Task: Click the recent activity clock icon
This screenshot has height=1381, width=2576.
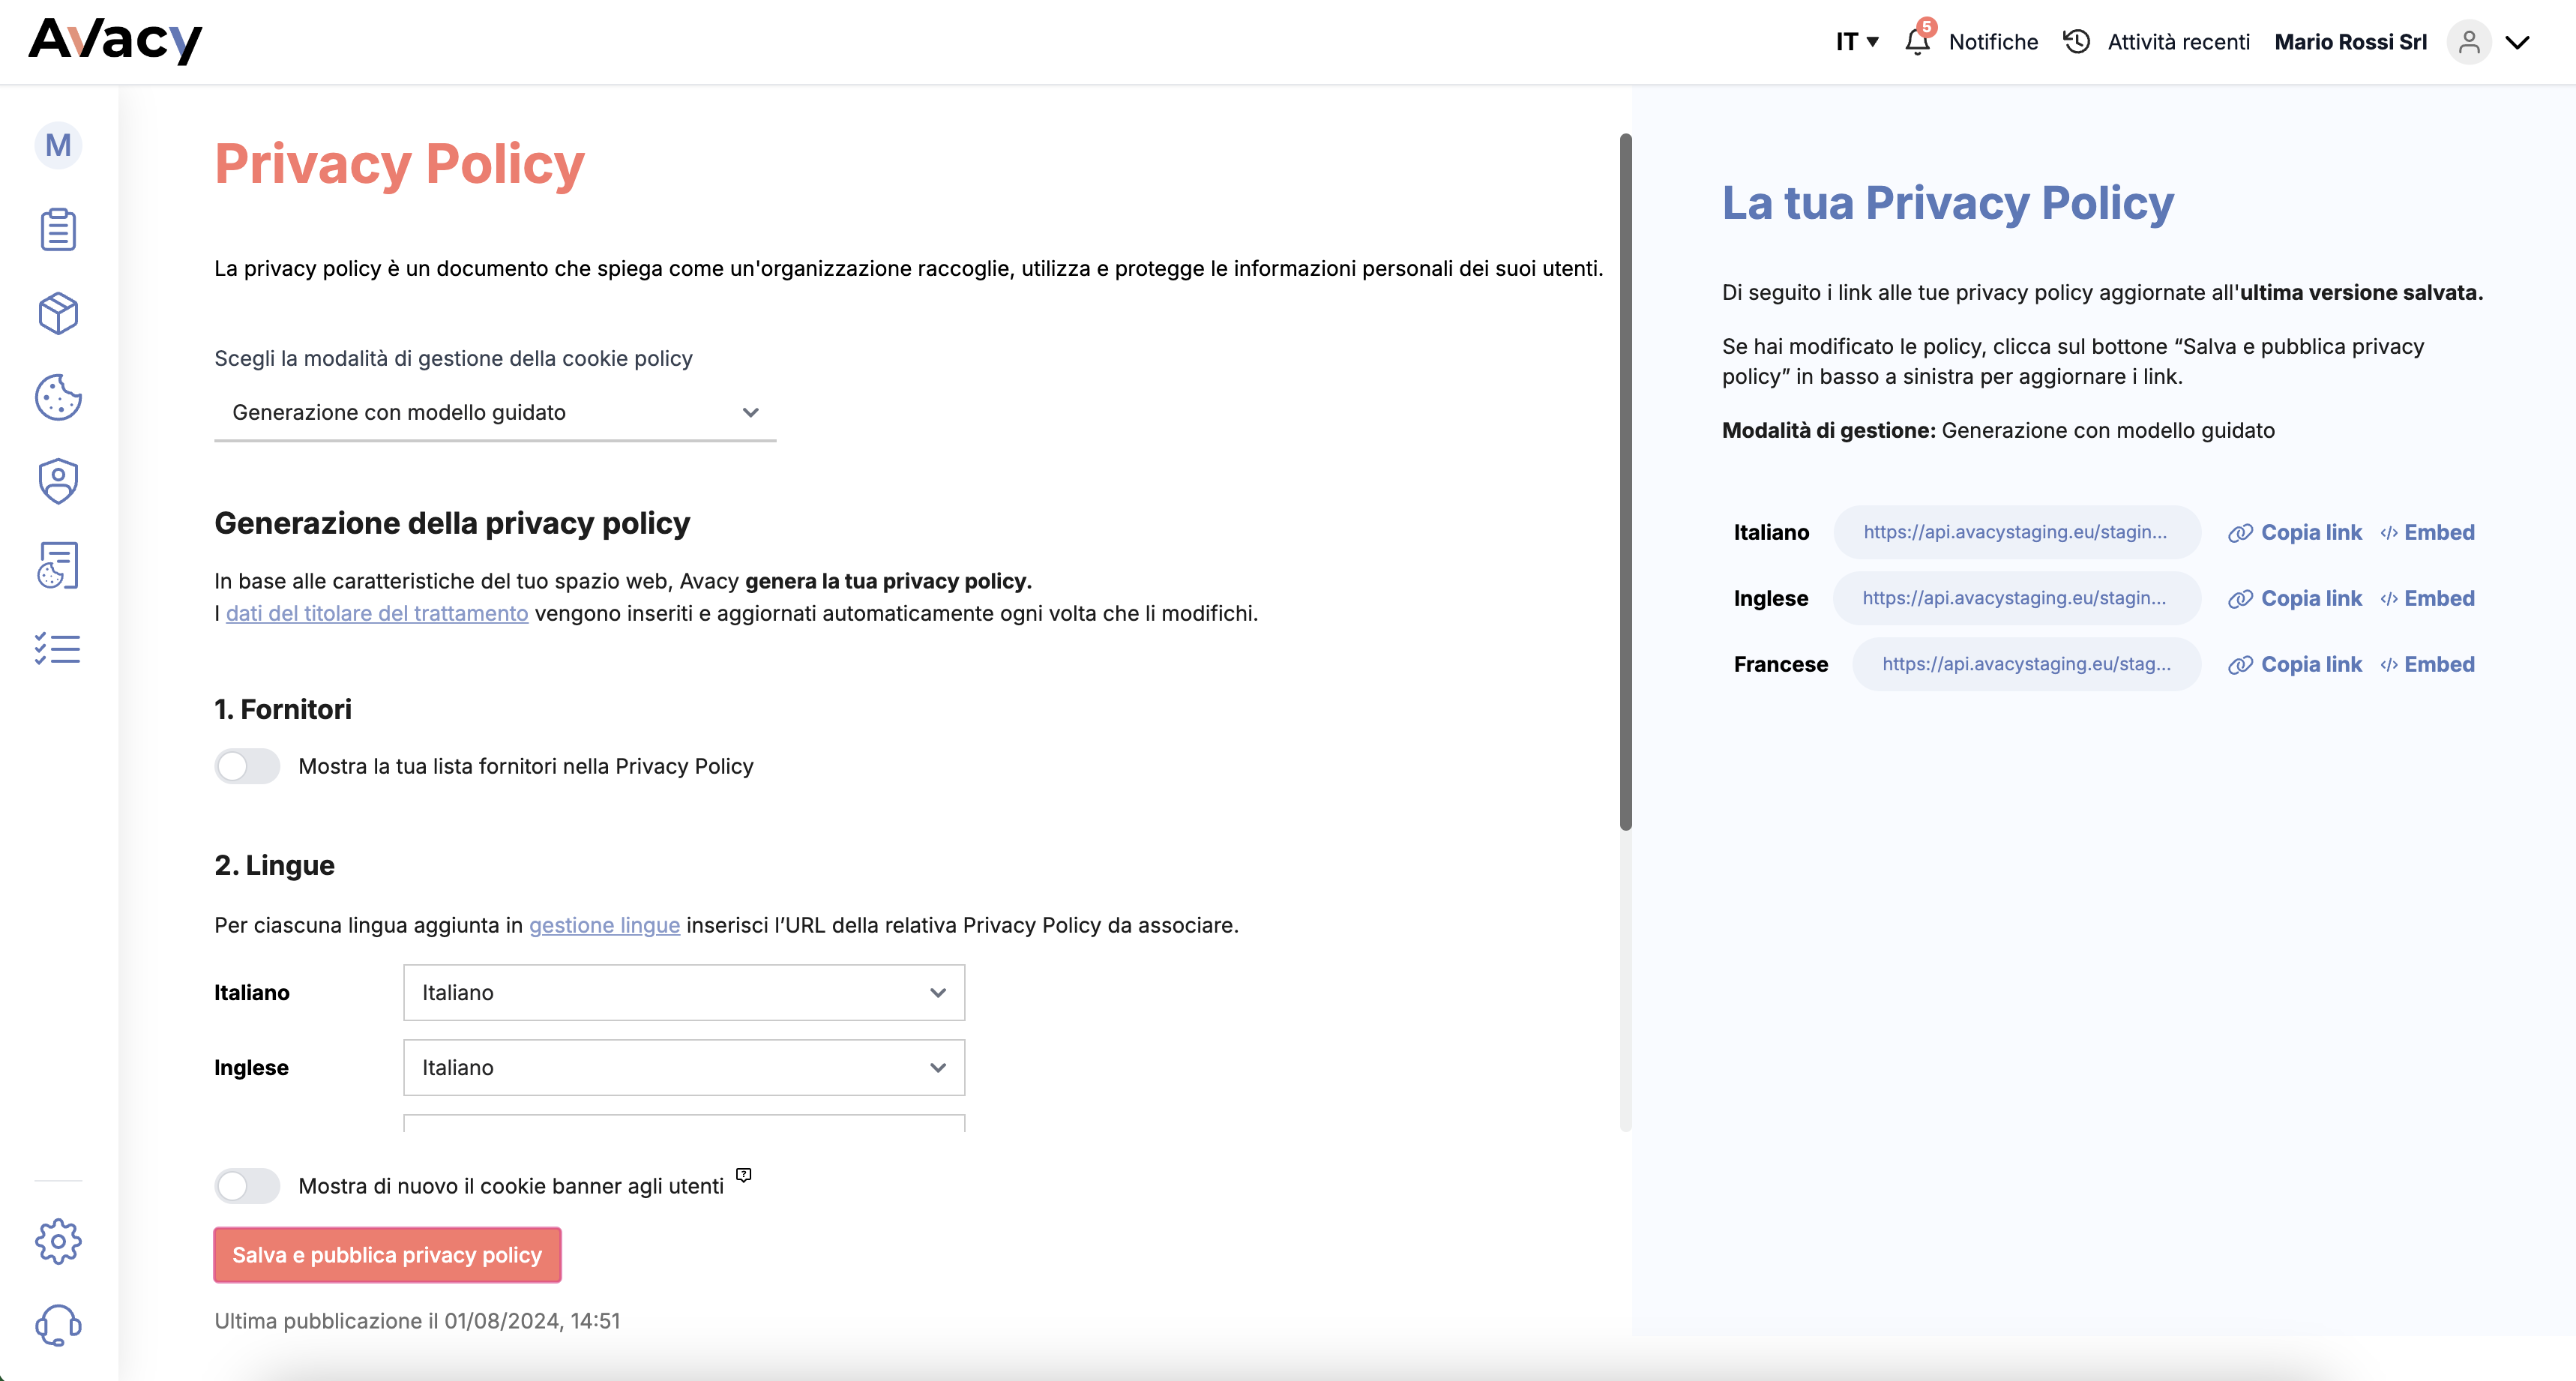Action: [x=2077, y=41]
